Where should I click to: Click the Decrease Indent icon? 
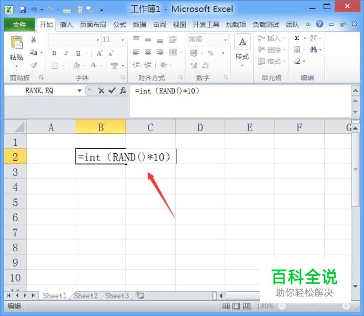click(x=136, y=65)
